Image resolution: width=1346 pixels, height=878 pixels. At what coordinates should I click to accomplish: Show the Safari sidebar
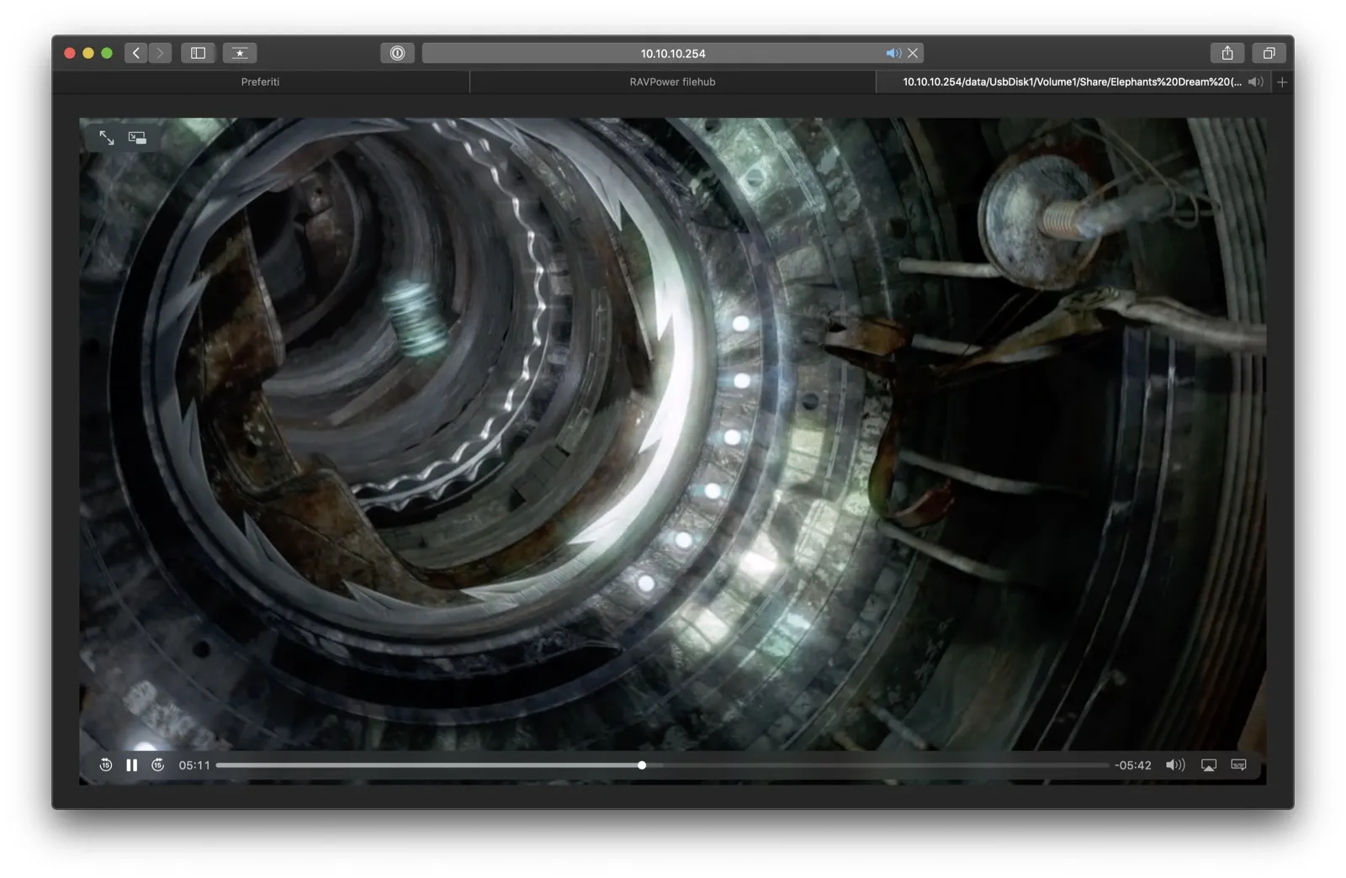click(198, 53)
